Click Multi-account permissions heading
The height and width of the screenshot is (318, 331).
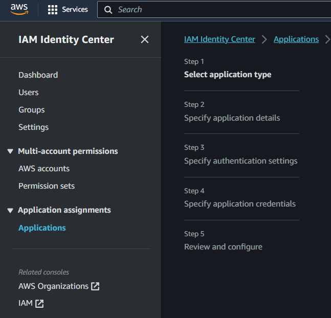tap(68, 151)
